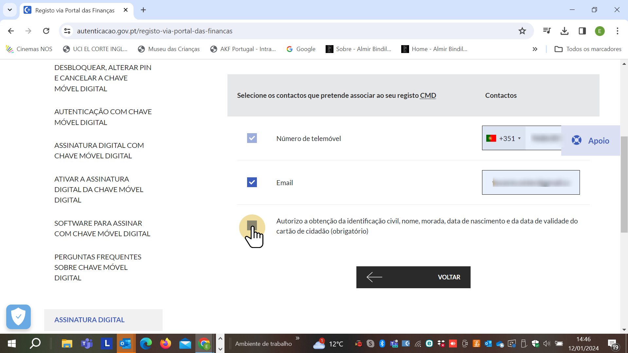Toggle the browser side panel icon
This screenshot has width=628, height=353.
pyautogui.click(x=582, y=31)
